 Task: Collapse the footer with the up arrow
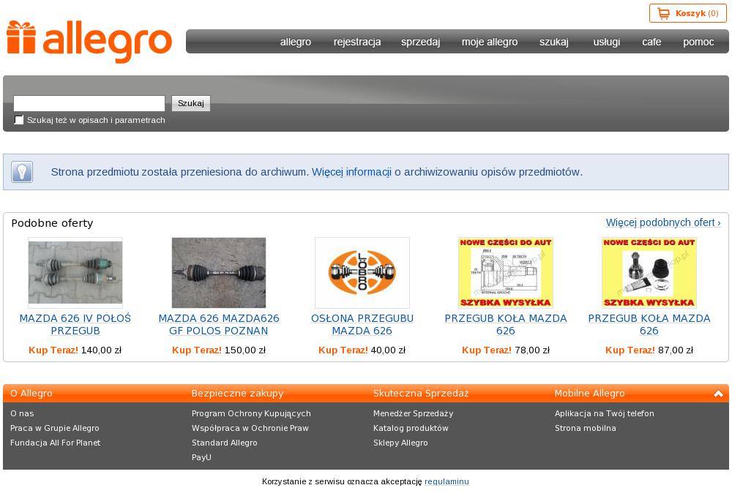click(x=718, y=394)
